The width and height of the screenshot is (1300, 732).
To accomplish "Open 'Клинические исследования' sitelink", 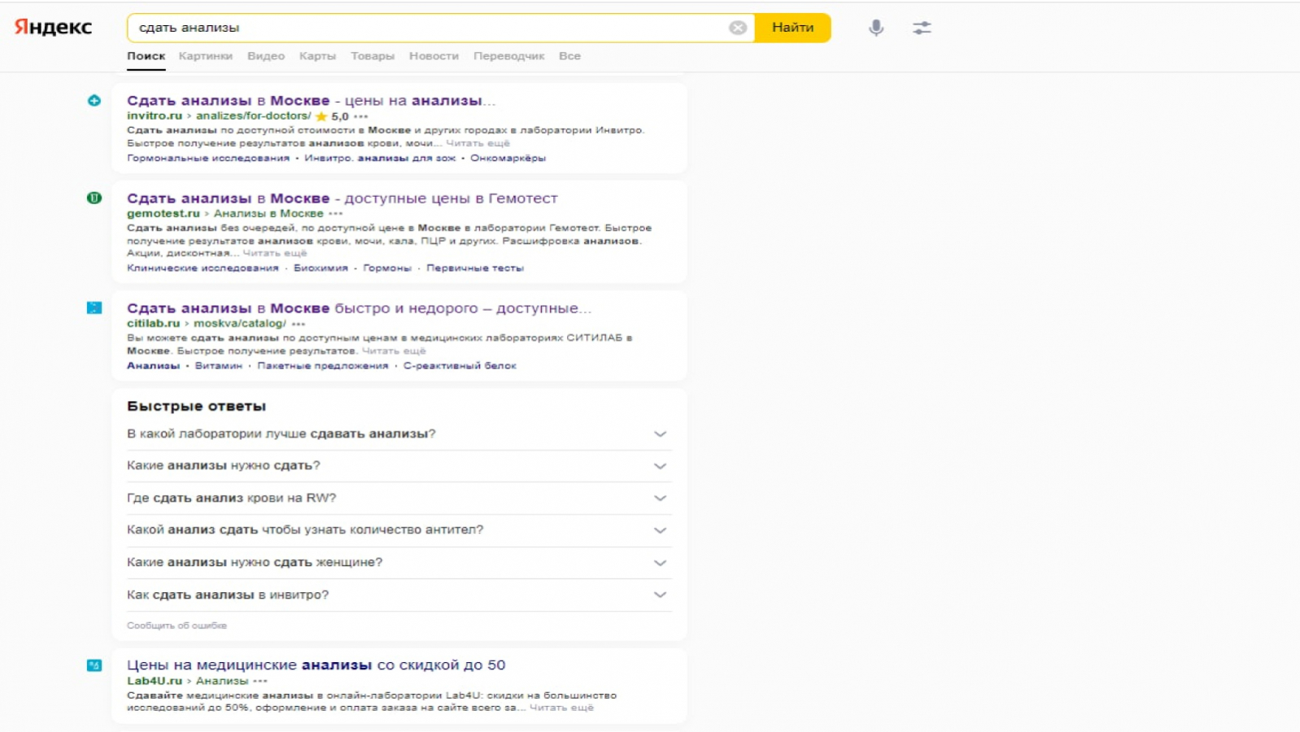I will point(203,268).
